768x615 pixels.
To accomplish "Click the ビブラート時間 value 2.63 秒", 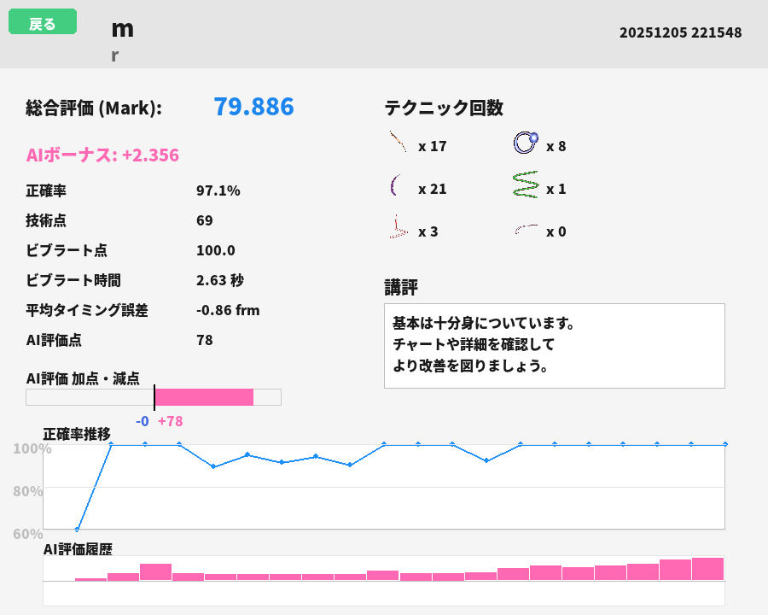I will [x=220, y=280].
